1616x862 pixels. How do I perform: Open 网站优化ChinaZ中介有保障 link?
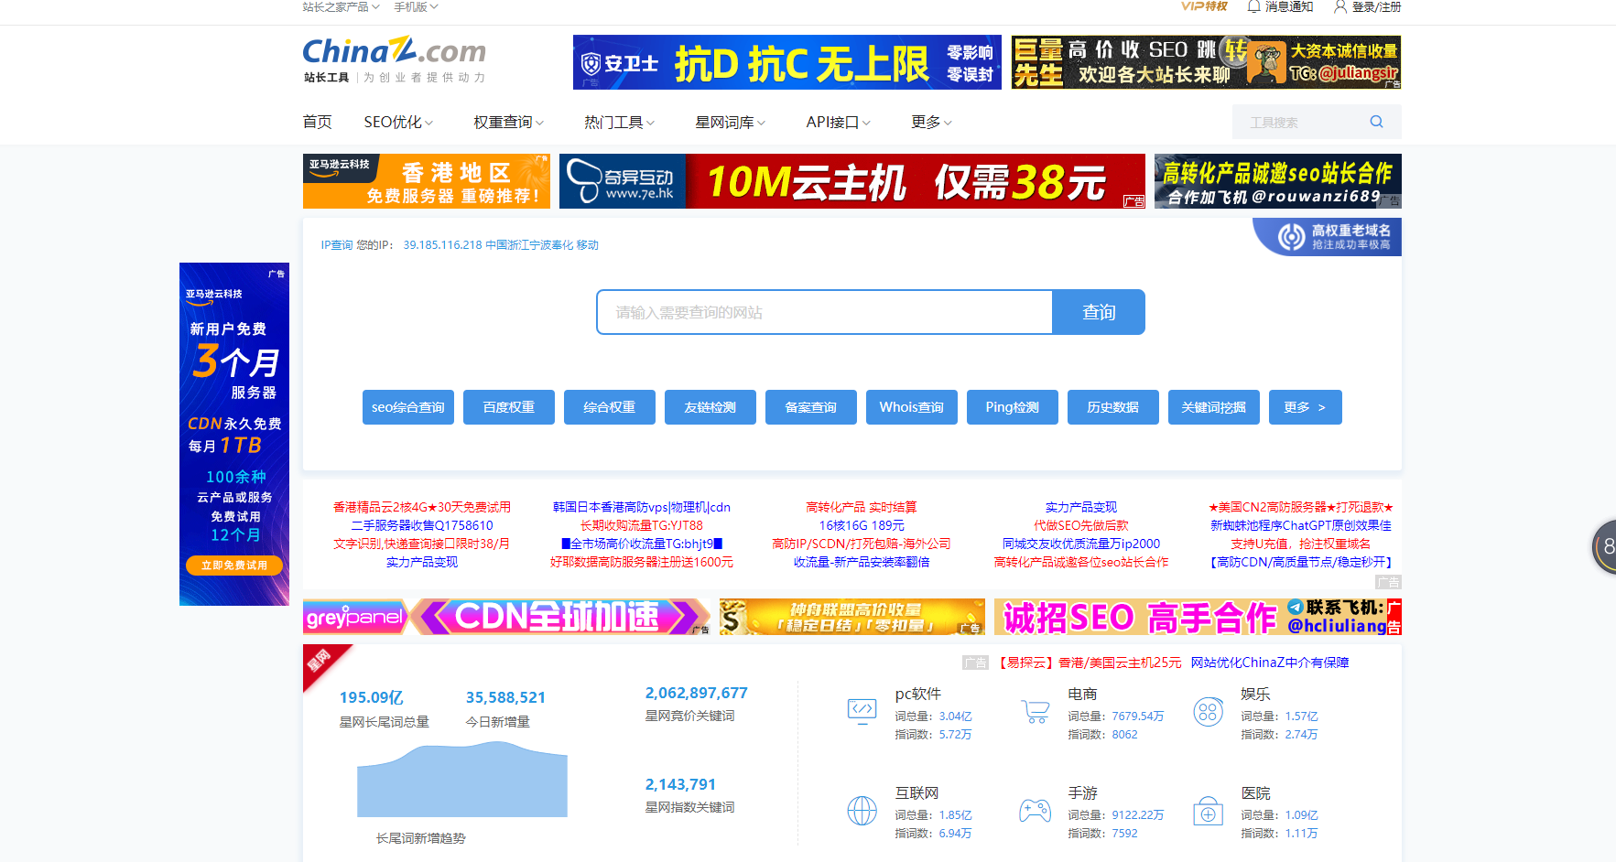[x=1270, y=663]
